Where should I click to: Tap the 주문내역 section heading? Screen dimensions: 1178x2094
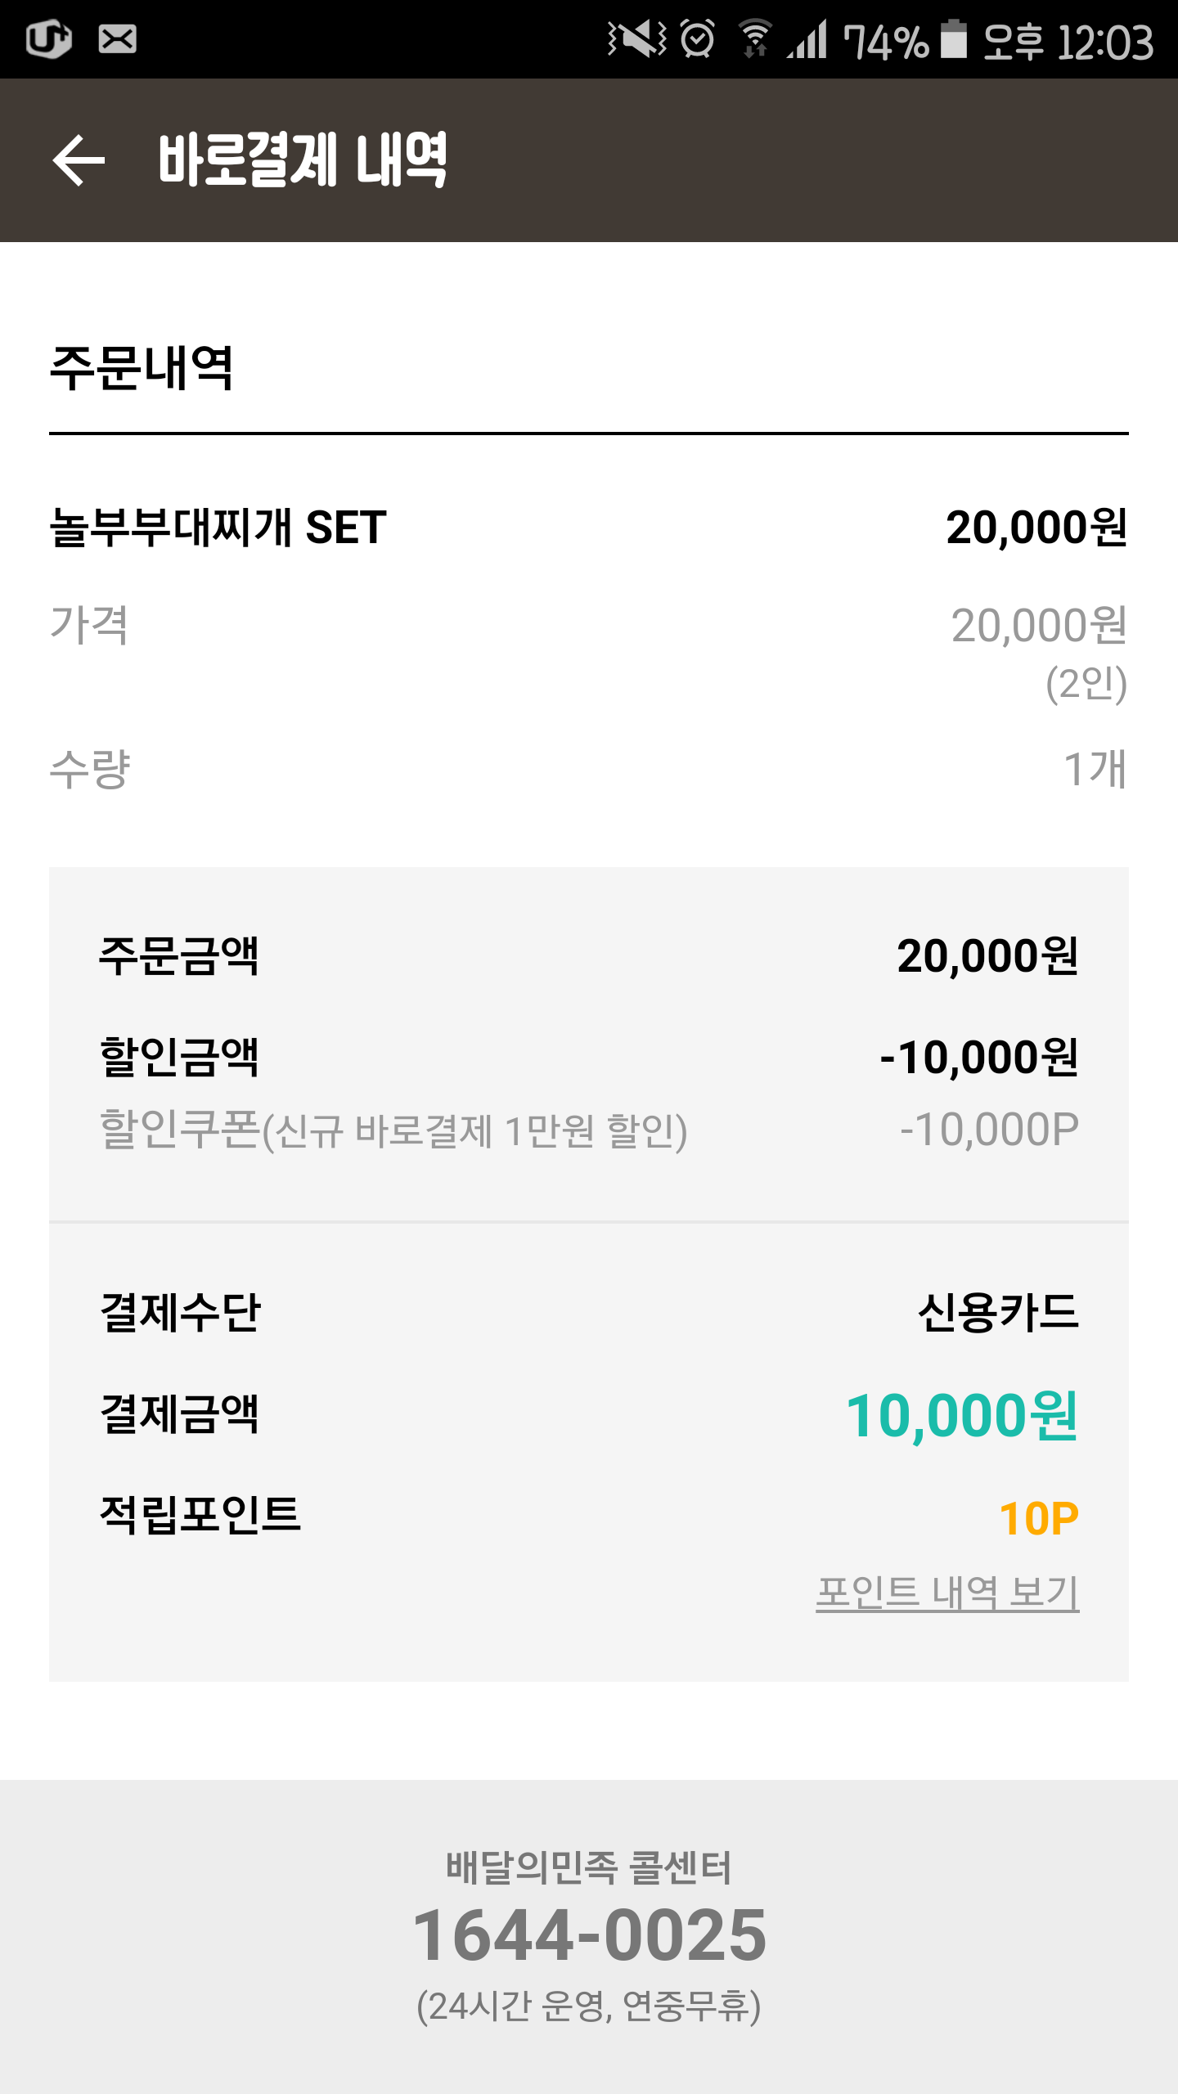(x=142, y=368)
